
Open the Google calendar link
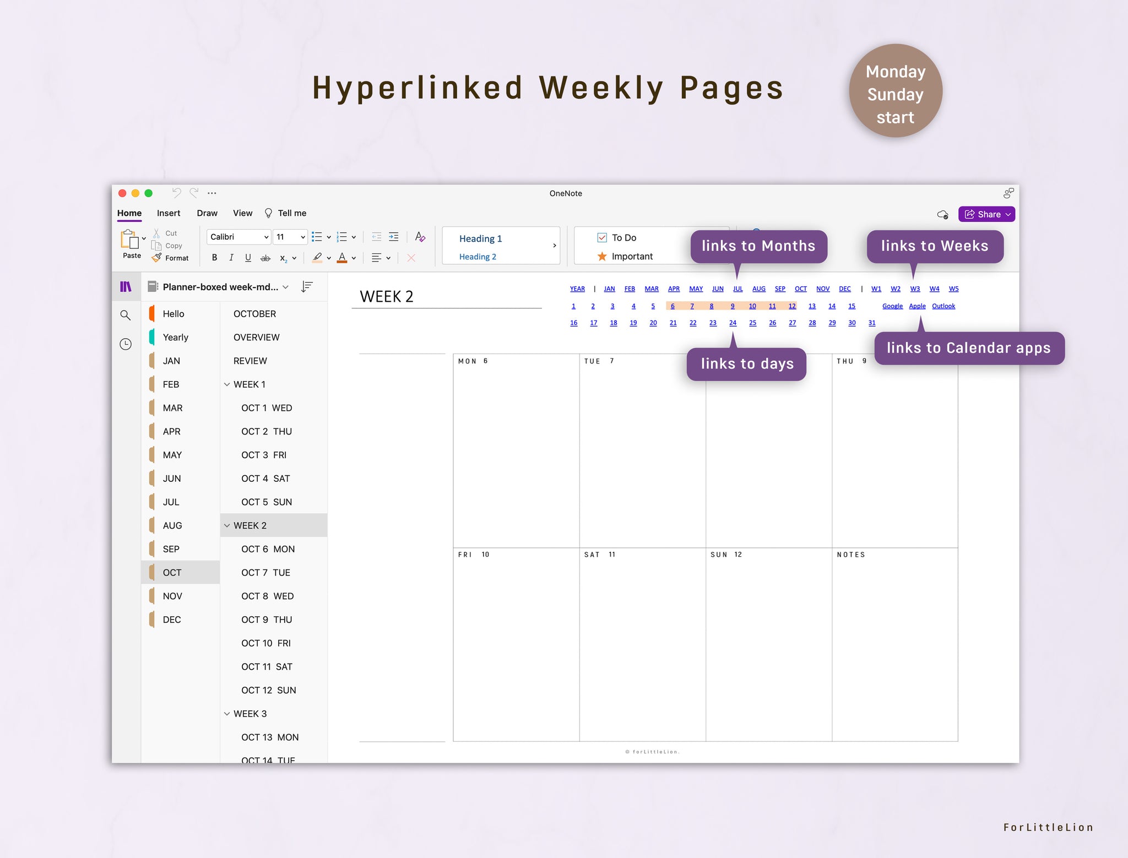click(892, 306)
